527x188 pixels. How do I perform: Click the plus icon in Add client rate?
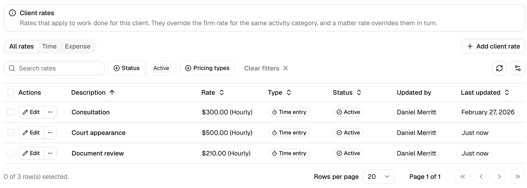click(x=470, y=46)
